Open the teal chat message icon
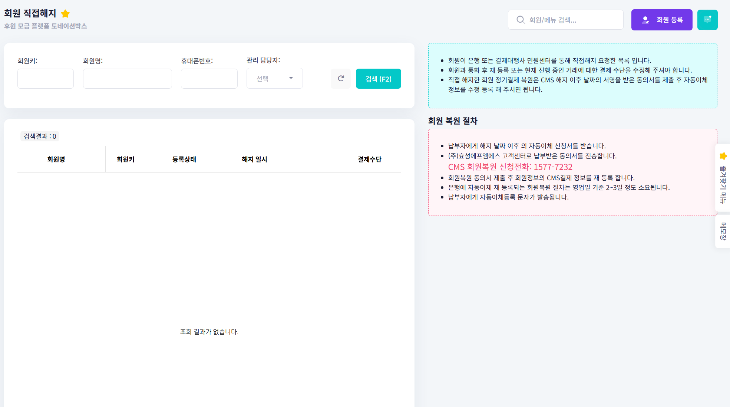The width and height of the screenshot is (730, 407). pyautogui.click(x=707, y=20)
